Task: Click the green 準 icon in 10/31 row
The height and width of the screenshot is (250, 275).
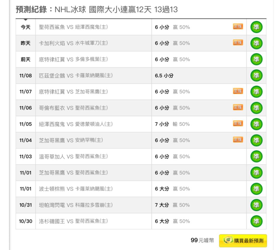Action: click(x=256, y=205)
